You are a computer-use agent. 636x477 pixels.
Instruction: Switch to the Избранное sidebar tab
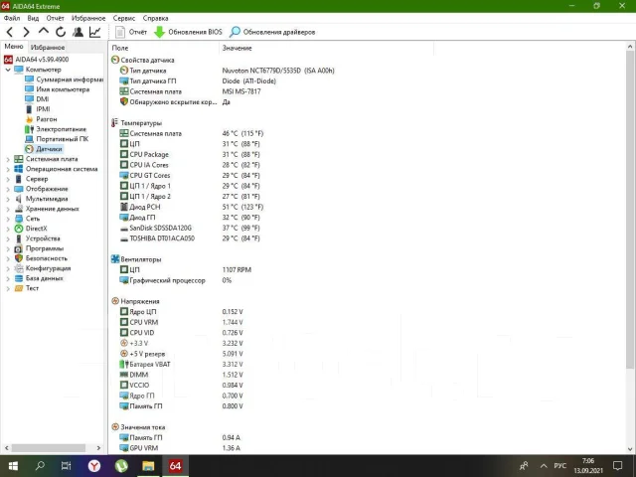pyautogui.click(x=48, y=47)
